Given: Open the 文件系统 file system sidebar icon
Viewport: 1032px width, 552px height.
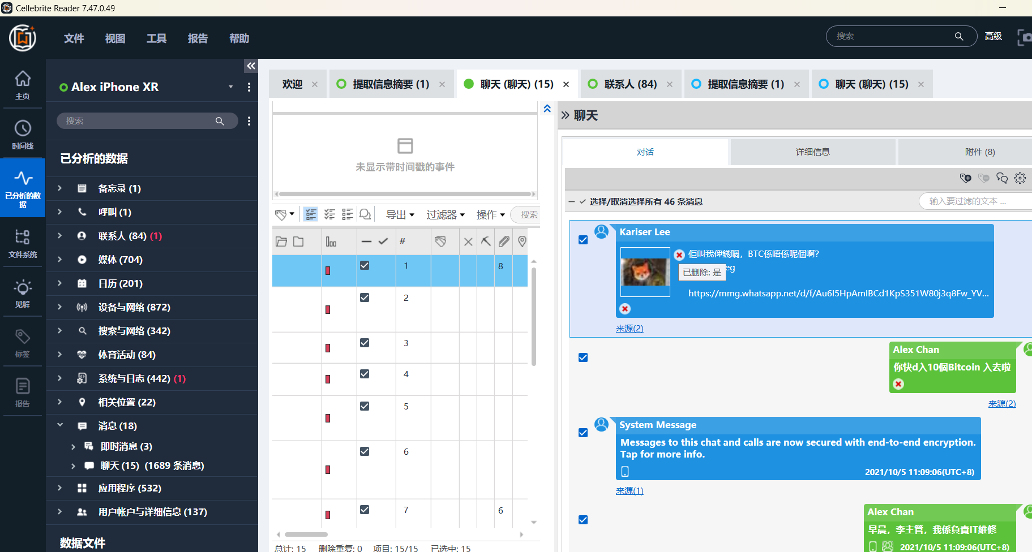Looking at the screenshot, I should 23,243.
